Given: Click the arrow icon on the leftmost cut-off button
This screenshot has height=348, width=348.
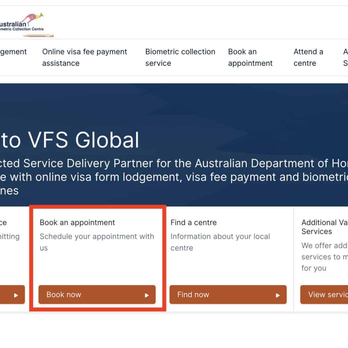Looking at the screenshot, I should pos(16,295).
